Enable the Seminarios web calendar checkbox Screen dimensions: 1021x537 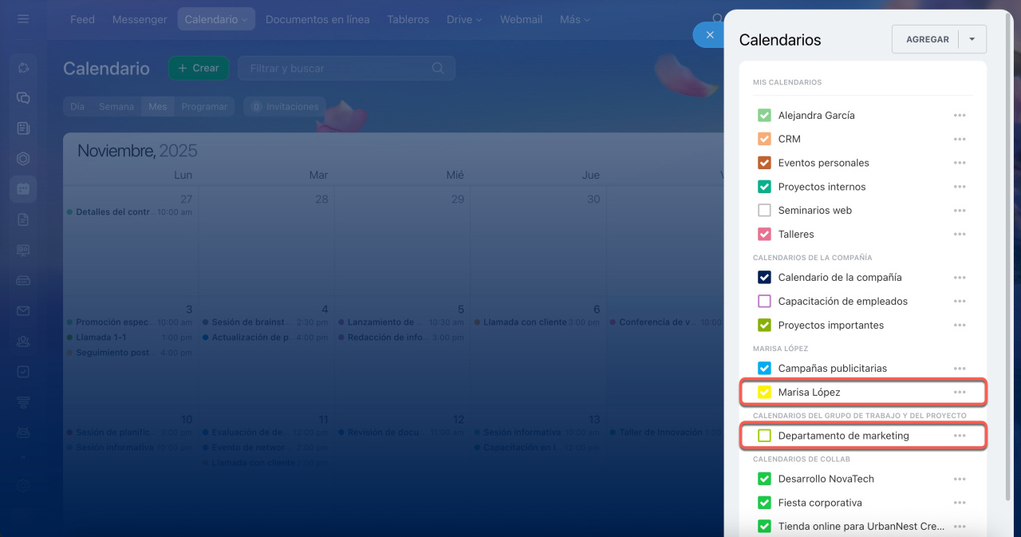764,211
